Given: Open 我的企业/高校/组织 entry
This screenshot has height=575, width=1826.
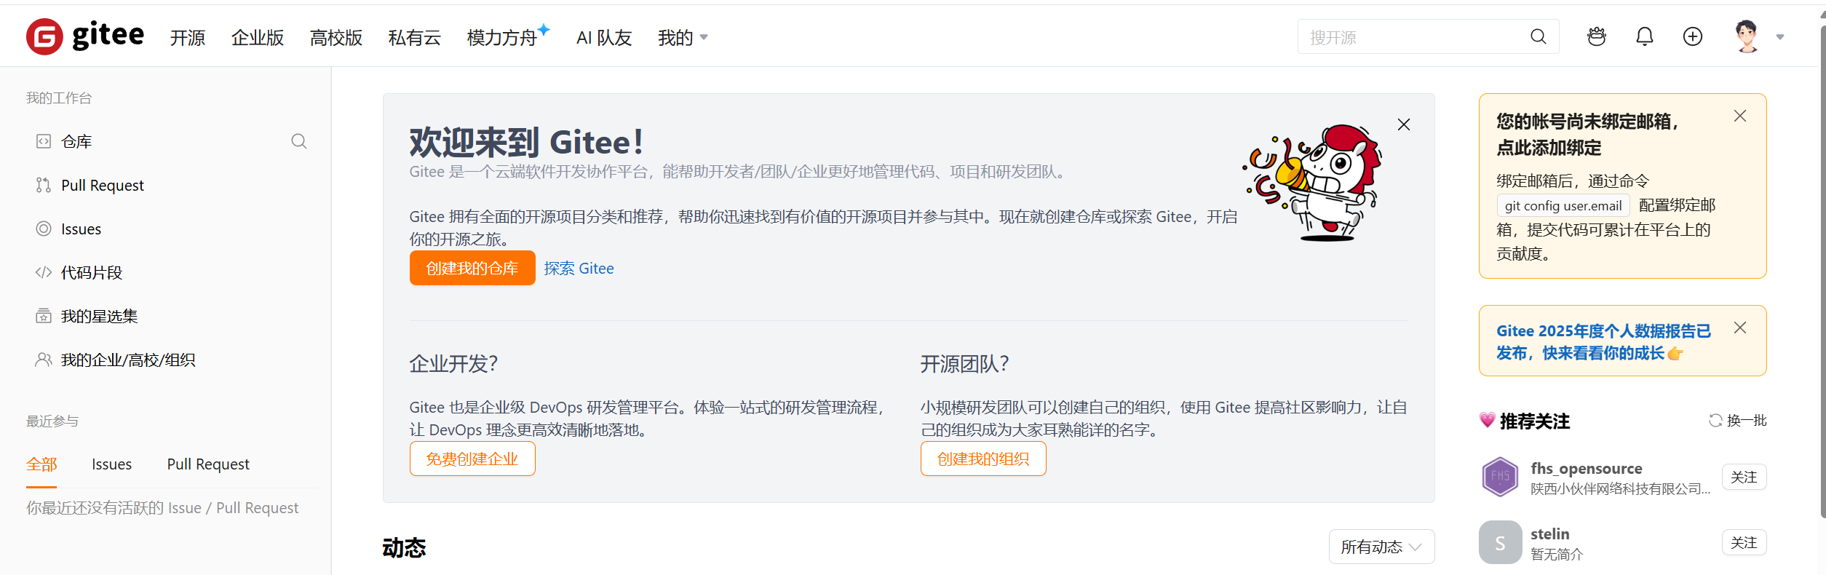Looking at the screenshot, I should pyautogui.click(x=128, y=360).
